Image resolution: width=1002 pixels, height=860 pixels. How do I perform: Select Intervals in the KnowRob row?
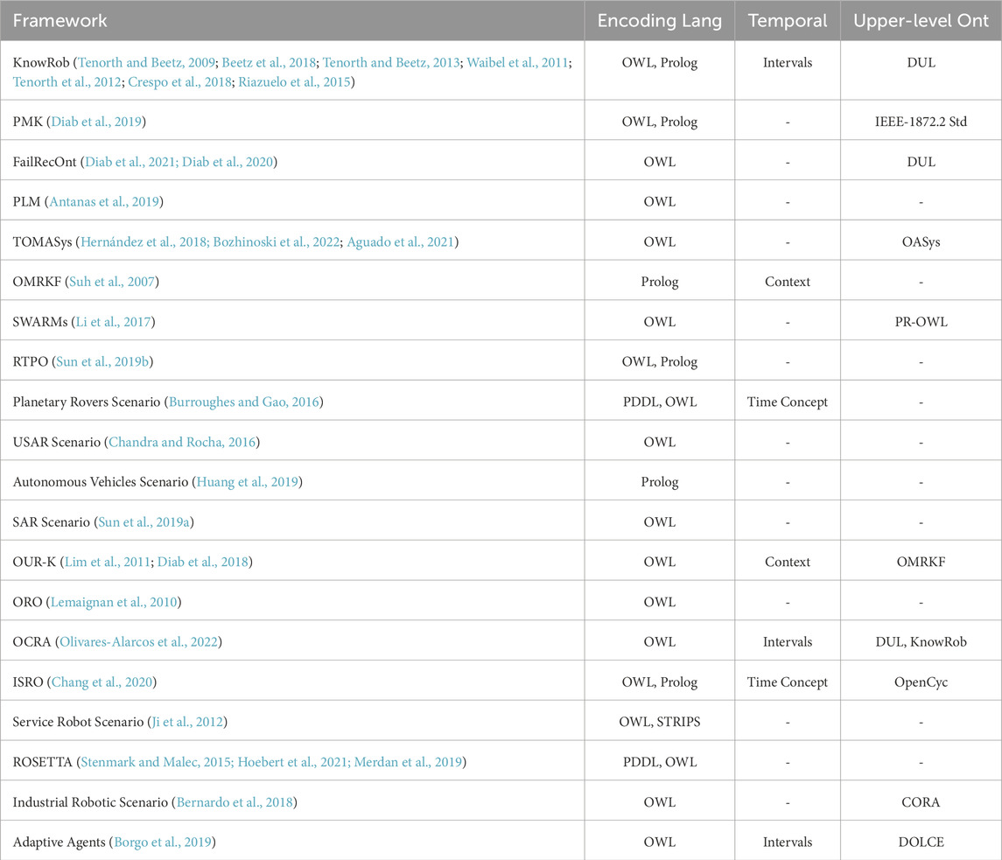(x=788, y=63)
